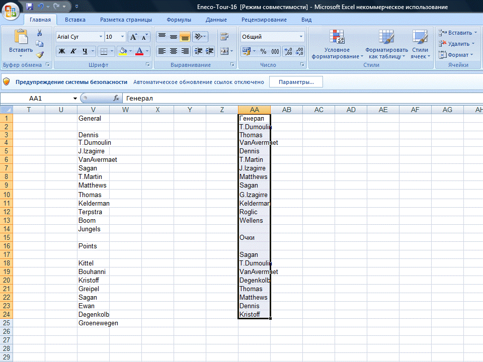
Task: Decrease the font size
Action: [144, 37]
